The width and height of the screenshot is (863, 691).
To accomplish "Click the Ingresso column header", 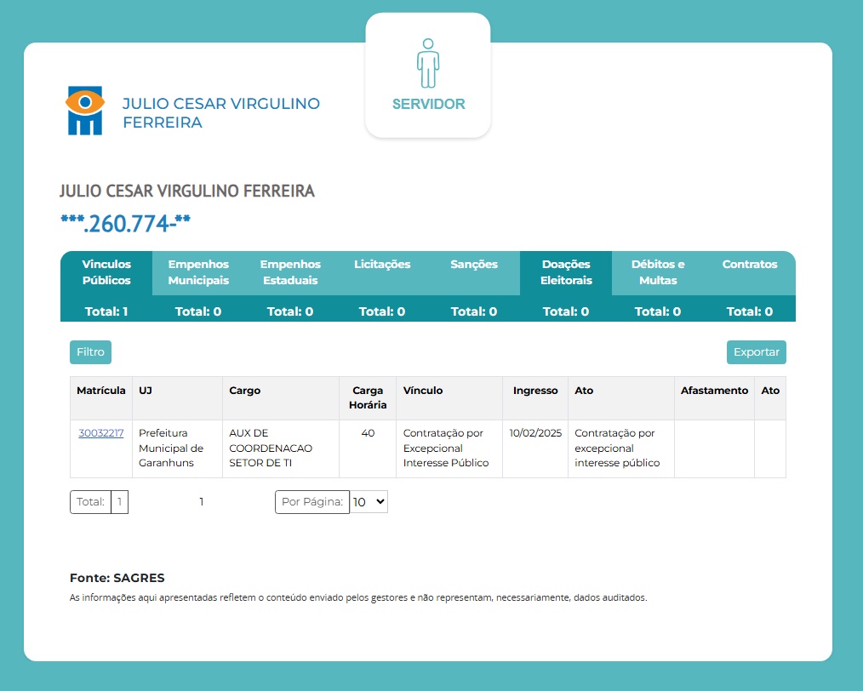I will pos(535,391).
